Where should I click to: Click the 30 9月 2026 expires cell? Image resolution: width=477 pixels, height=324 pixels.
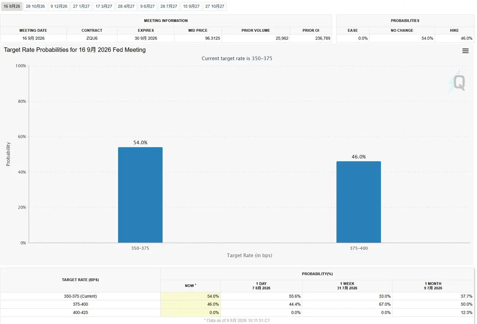[146, 38]
